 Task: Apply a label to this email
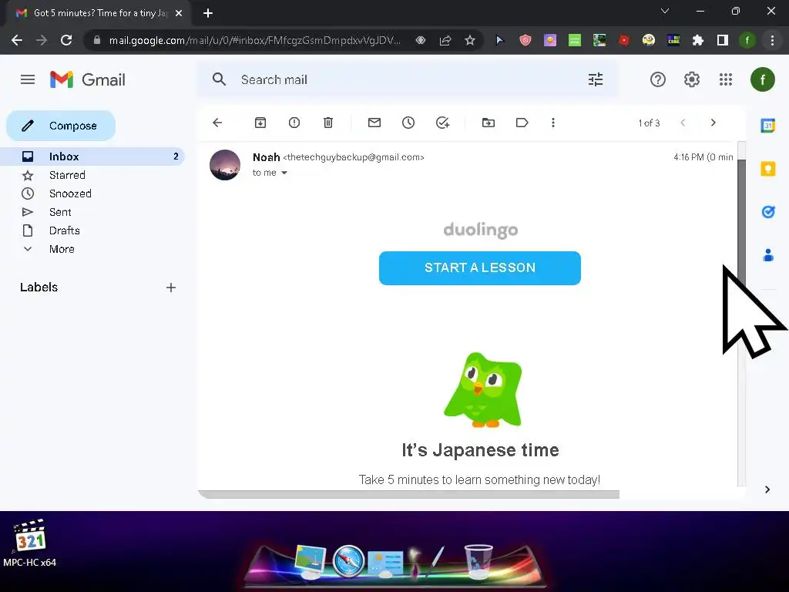[x=522, y=123]
